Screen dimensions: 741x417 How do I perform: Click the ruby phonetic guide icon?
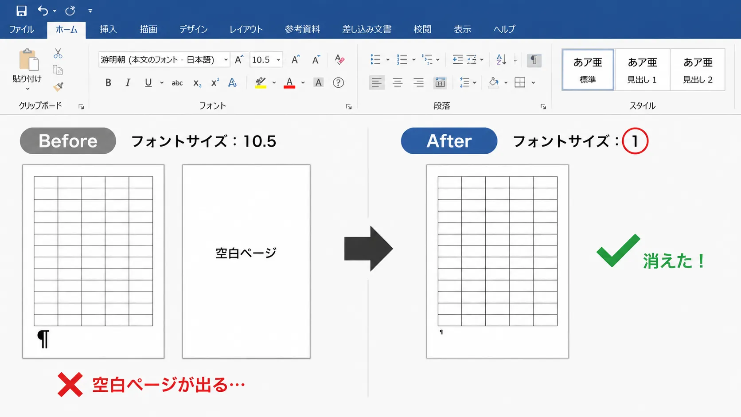point(239,59)
